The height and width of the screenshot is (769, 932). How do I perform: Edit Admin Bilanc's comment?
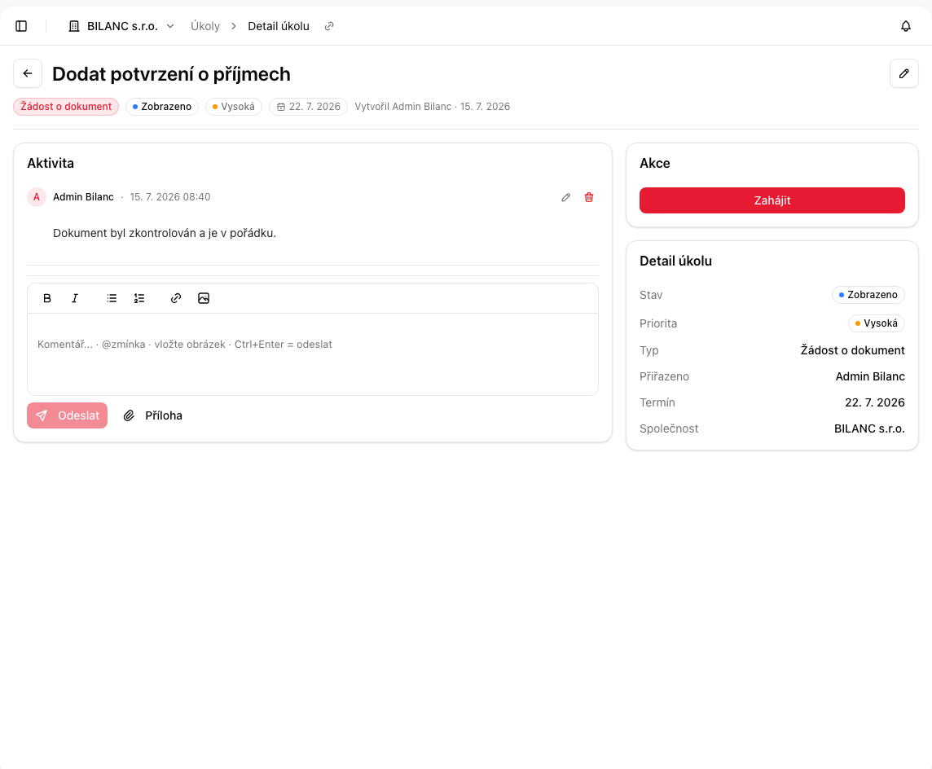tap(566, 197)
